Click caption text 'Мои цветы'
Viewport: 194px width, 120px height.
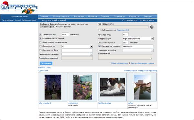73,105
